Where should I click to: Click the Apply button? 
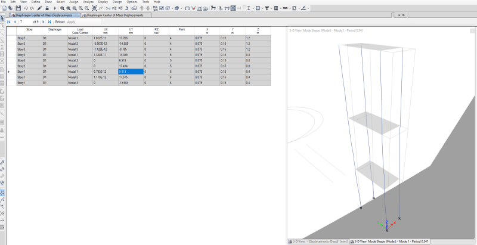click(71, 22)
